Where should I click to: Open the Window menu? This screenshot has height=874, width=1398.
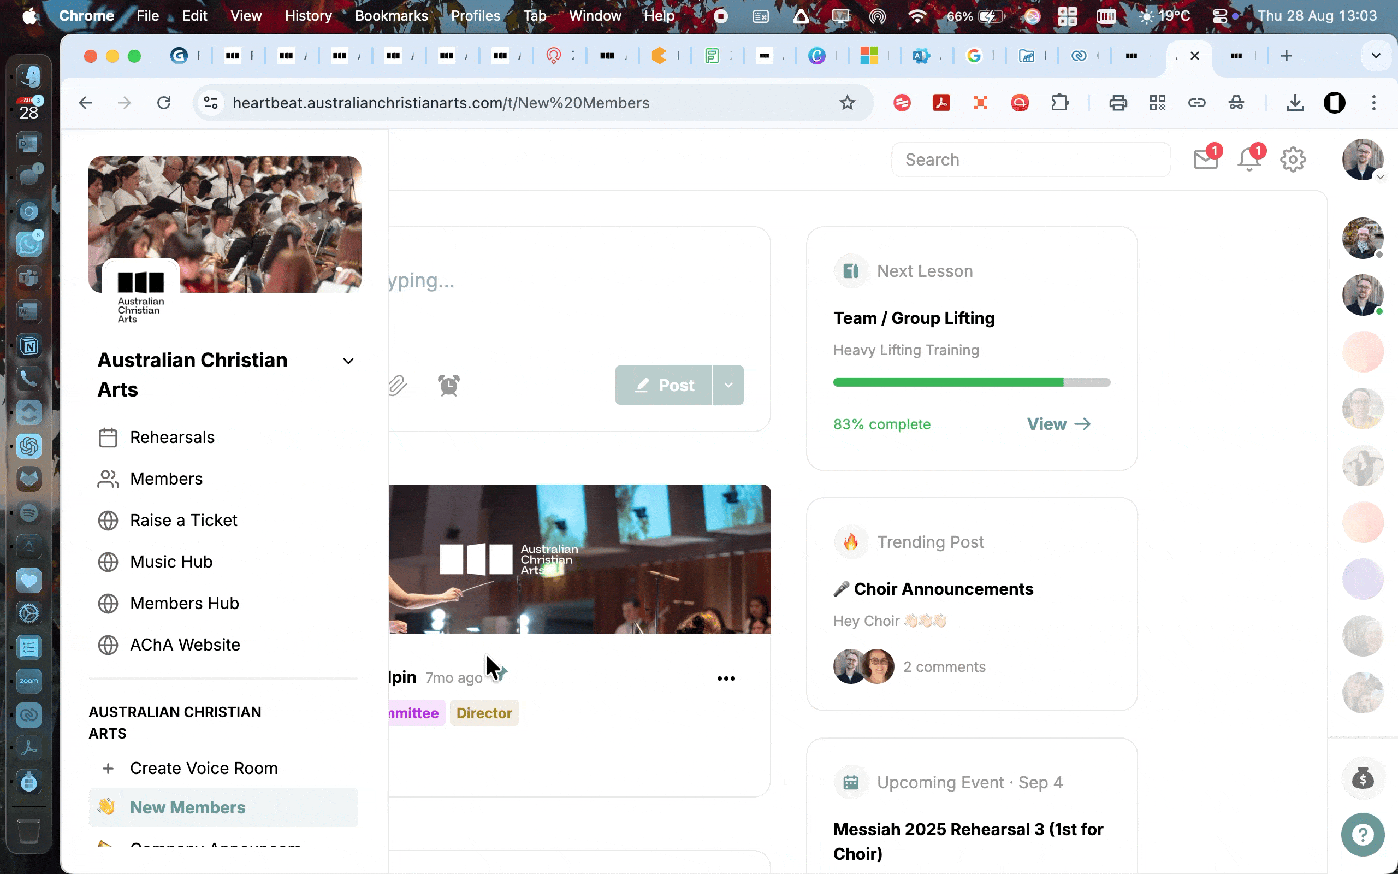pos(595,16)
